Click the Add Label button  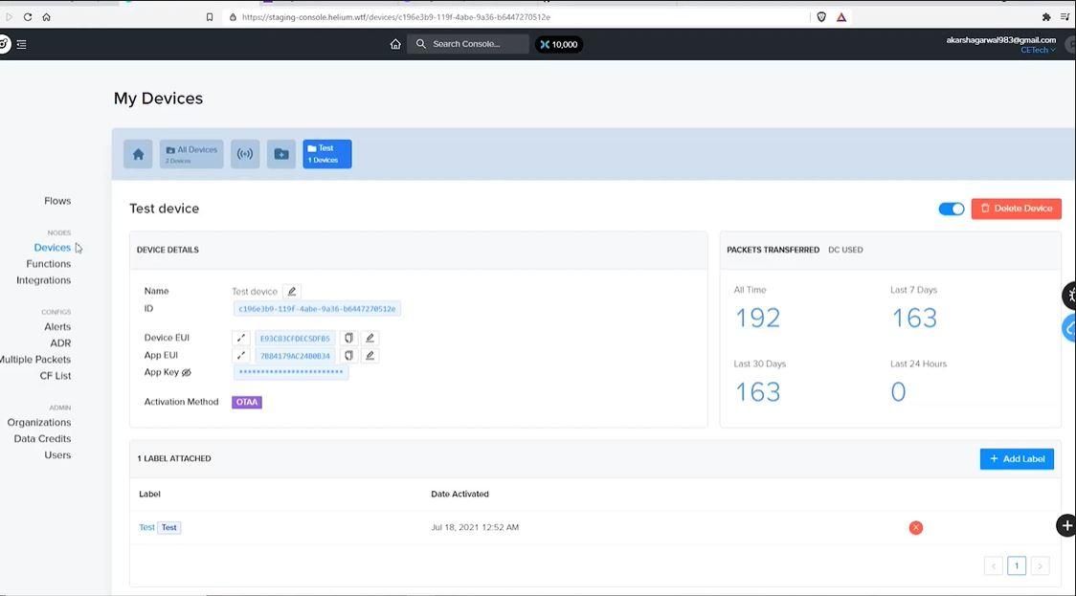tap(1017, 459)
